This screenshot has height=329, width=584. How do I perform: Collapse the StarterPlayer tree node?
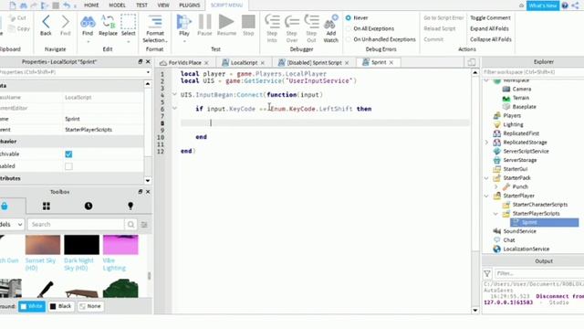pyautogui.click(x=486, y=196)
